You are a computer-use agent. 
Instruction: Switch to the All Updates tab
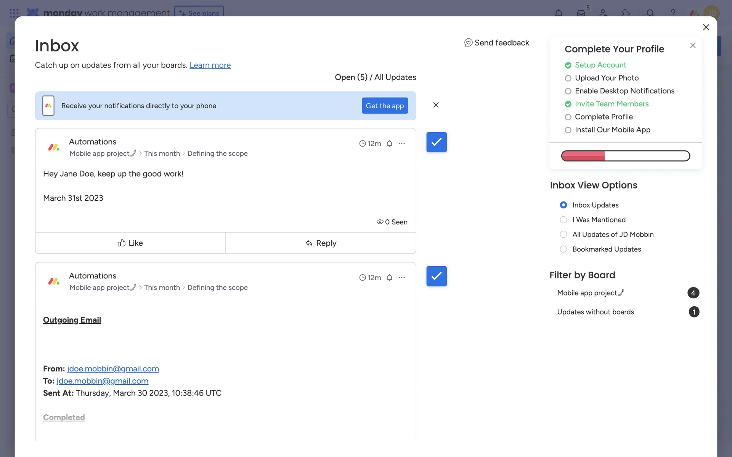395,77
